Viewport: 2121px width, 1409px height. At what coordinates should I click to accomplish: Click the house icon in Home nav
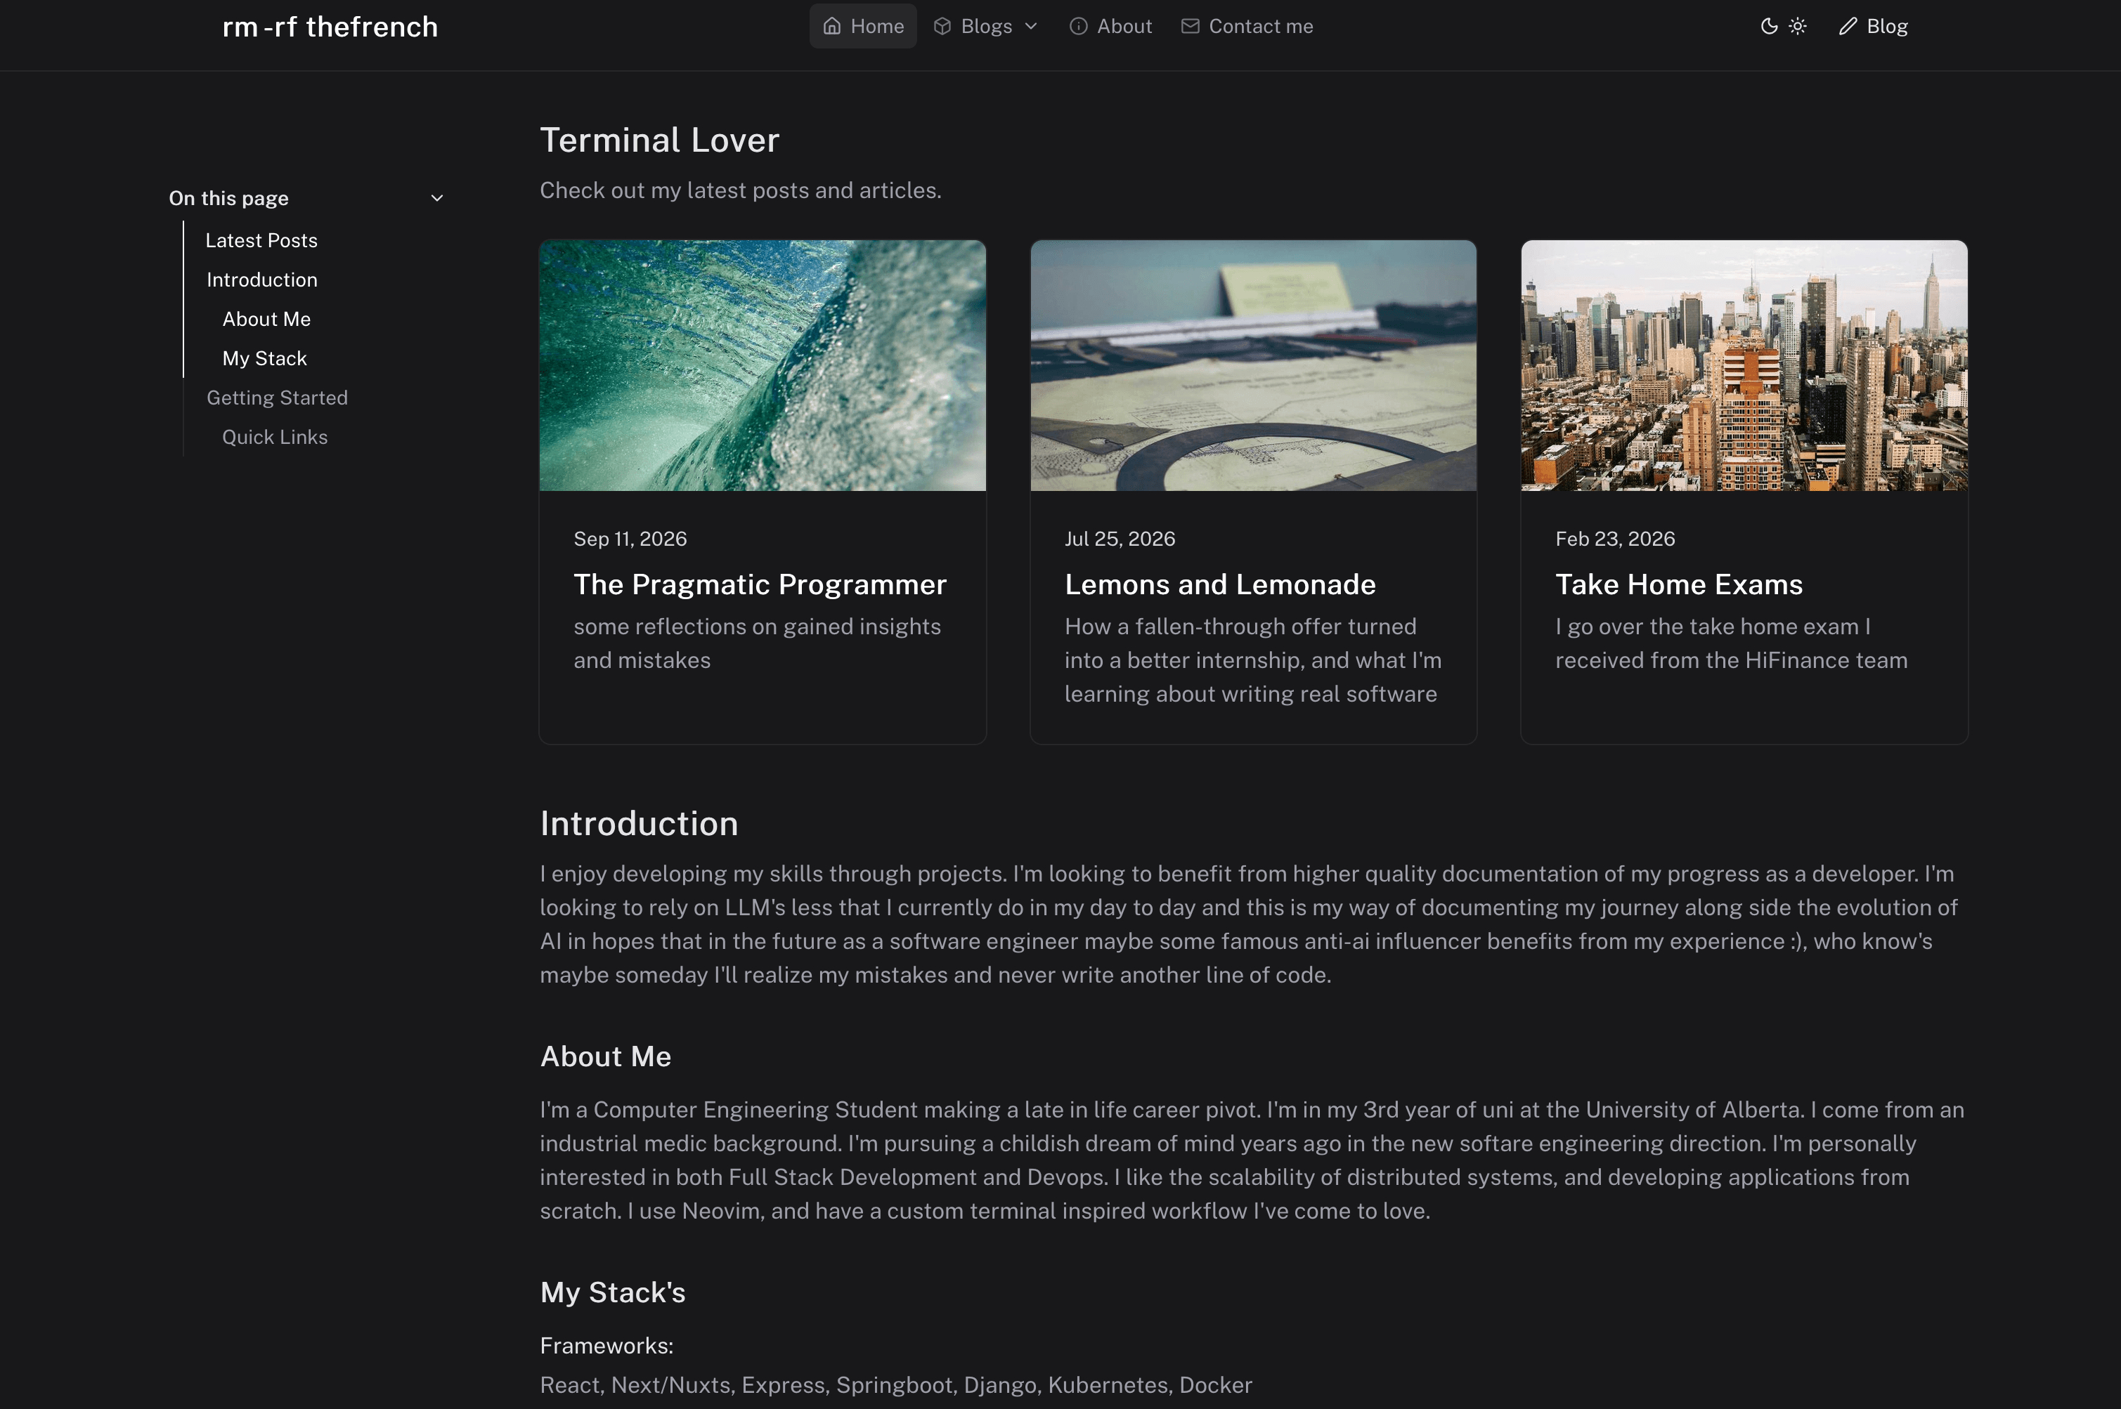coord(831,26)
